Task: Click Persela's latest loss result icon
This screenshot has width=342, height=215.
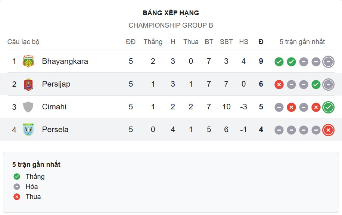Action: [328, 130]
